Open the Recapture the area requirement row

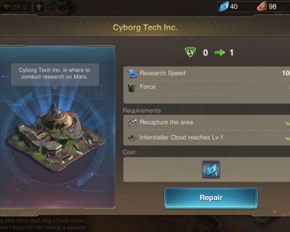(206, 123)
